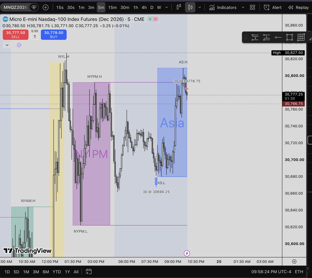This screenshot has width=312, height=278.
Task: Open chart settings gear on time axis
Action: (294, 262)
